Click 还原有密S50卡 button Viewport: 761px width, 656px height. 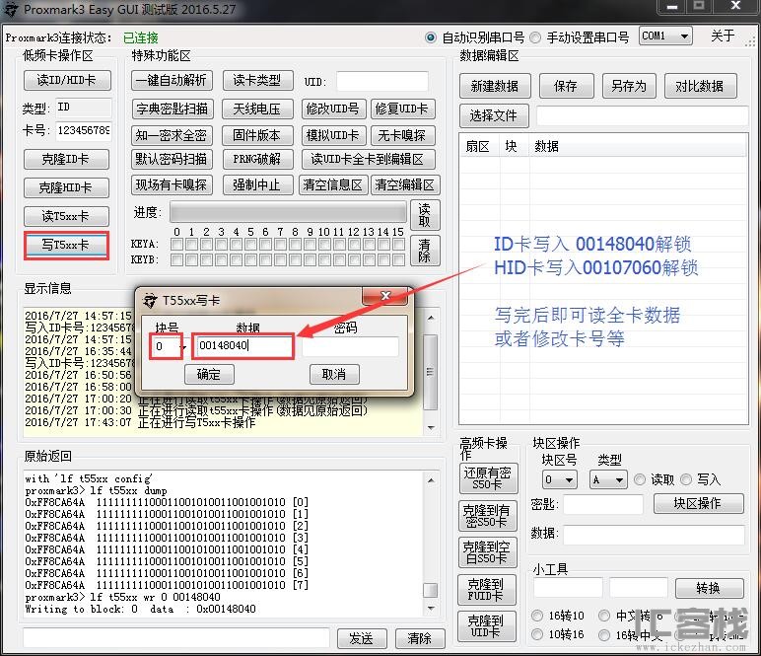click(x=488, y=478)
